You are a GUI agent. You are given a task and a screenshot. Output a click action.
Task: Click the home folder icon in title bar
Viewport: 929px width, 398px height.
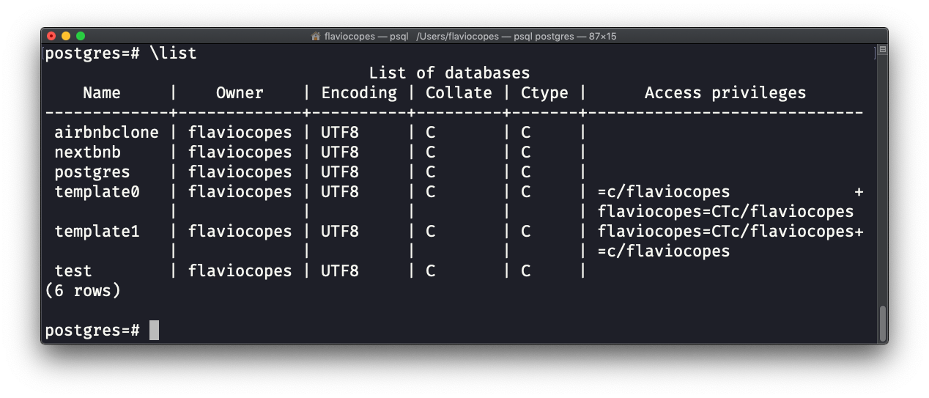coord(316,36)
